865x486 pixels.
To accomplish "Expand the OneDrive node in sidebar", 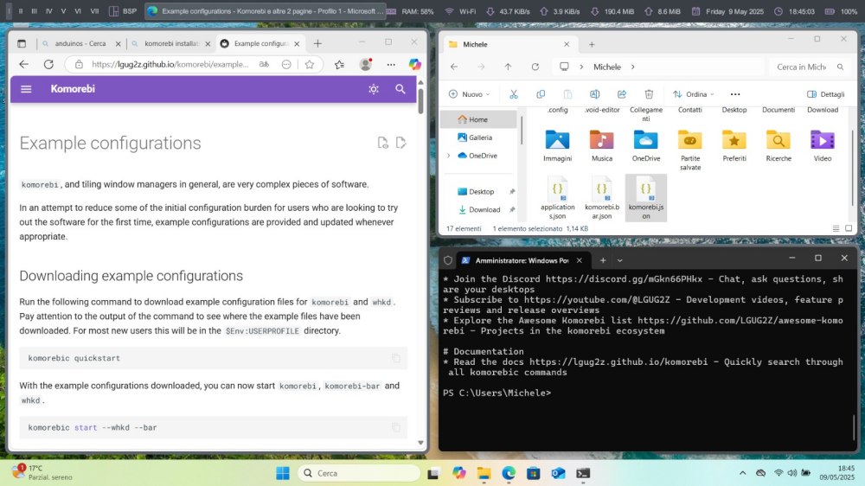I will pos(448,156).
